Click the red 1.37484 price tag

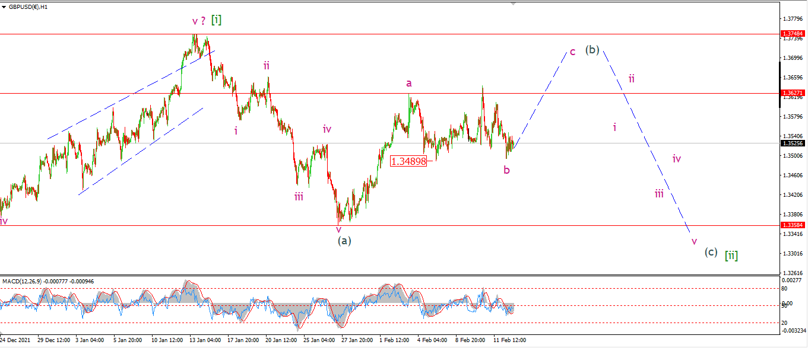(x=793, y=34)
